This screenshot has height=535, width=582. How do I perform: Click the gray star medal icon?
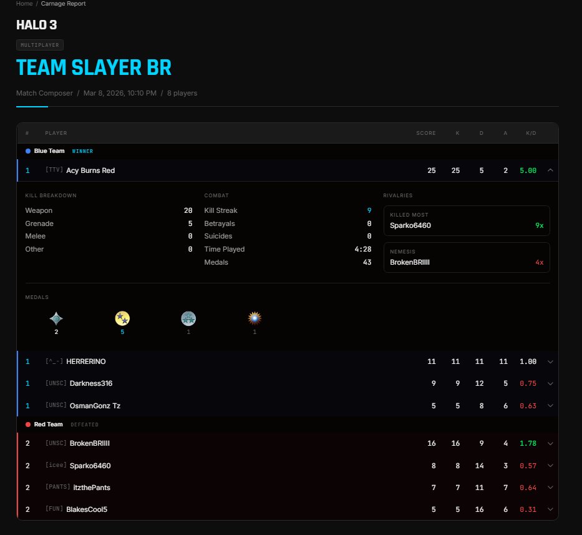tap(188, 318)
